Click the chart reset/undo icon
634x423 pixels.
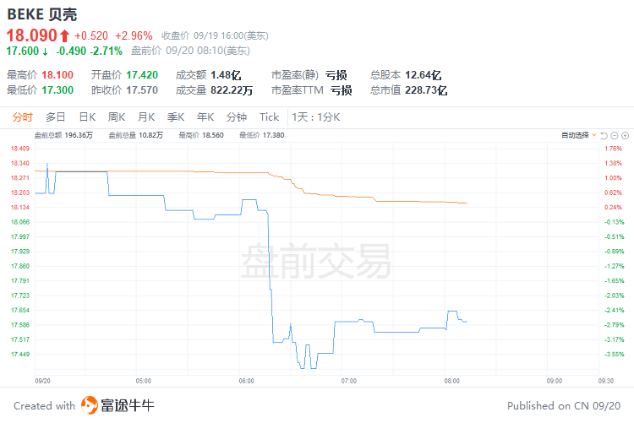[604, 135]
